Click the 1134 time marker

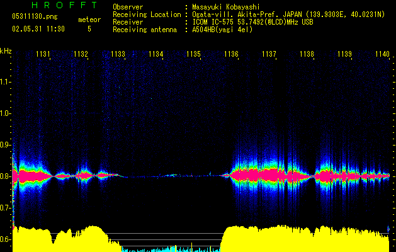point(156,54)
